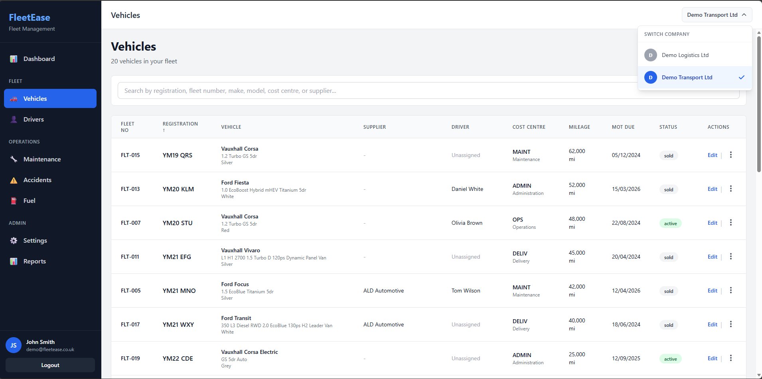Click the checkmark beside Demo Transport Ltd
762x379 pixels.
coord(741,77)
